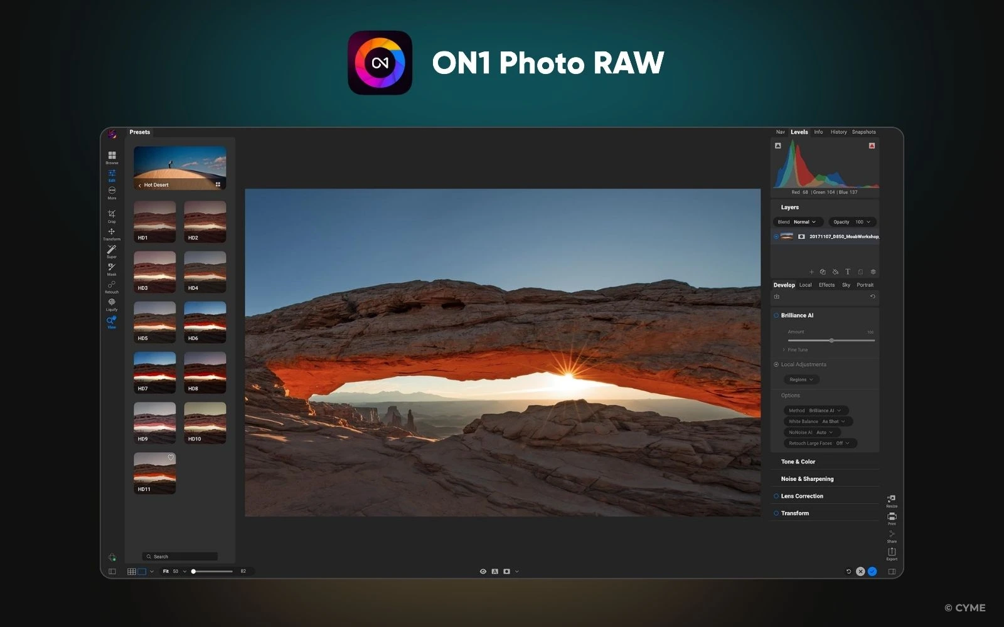Click the Amount slider handle

coord(831,340)
